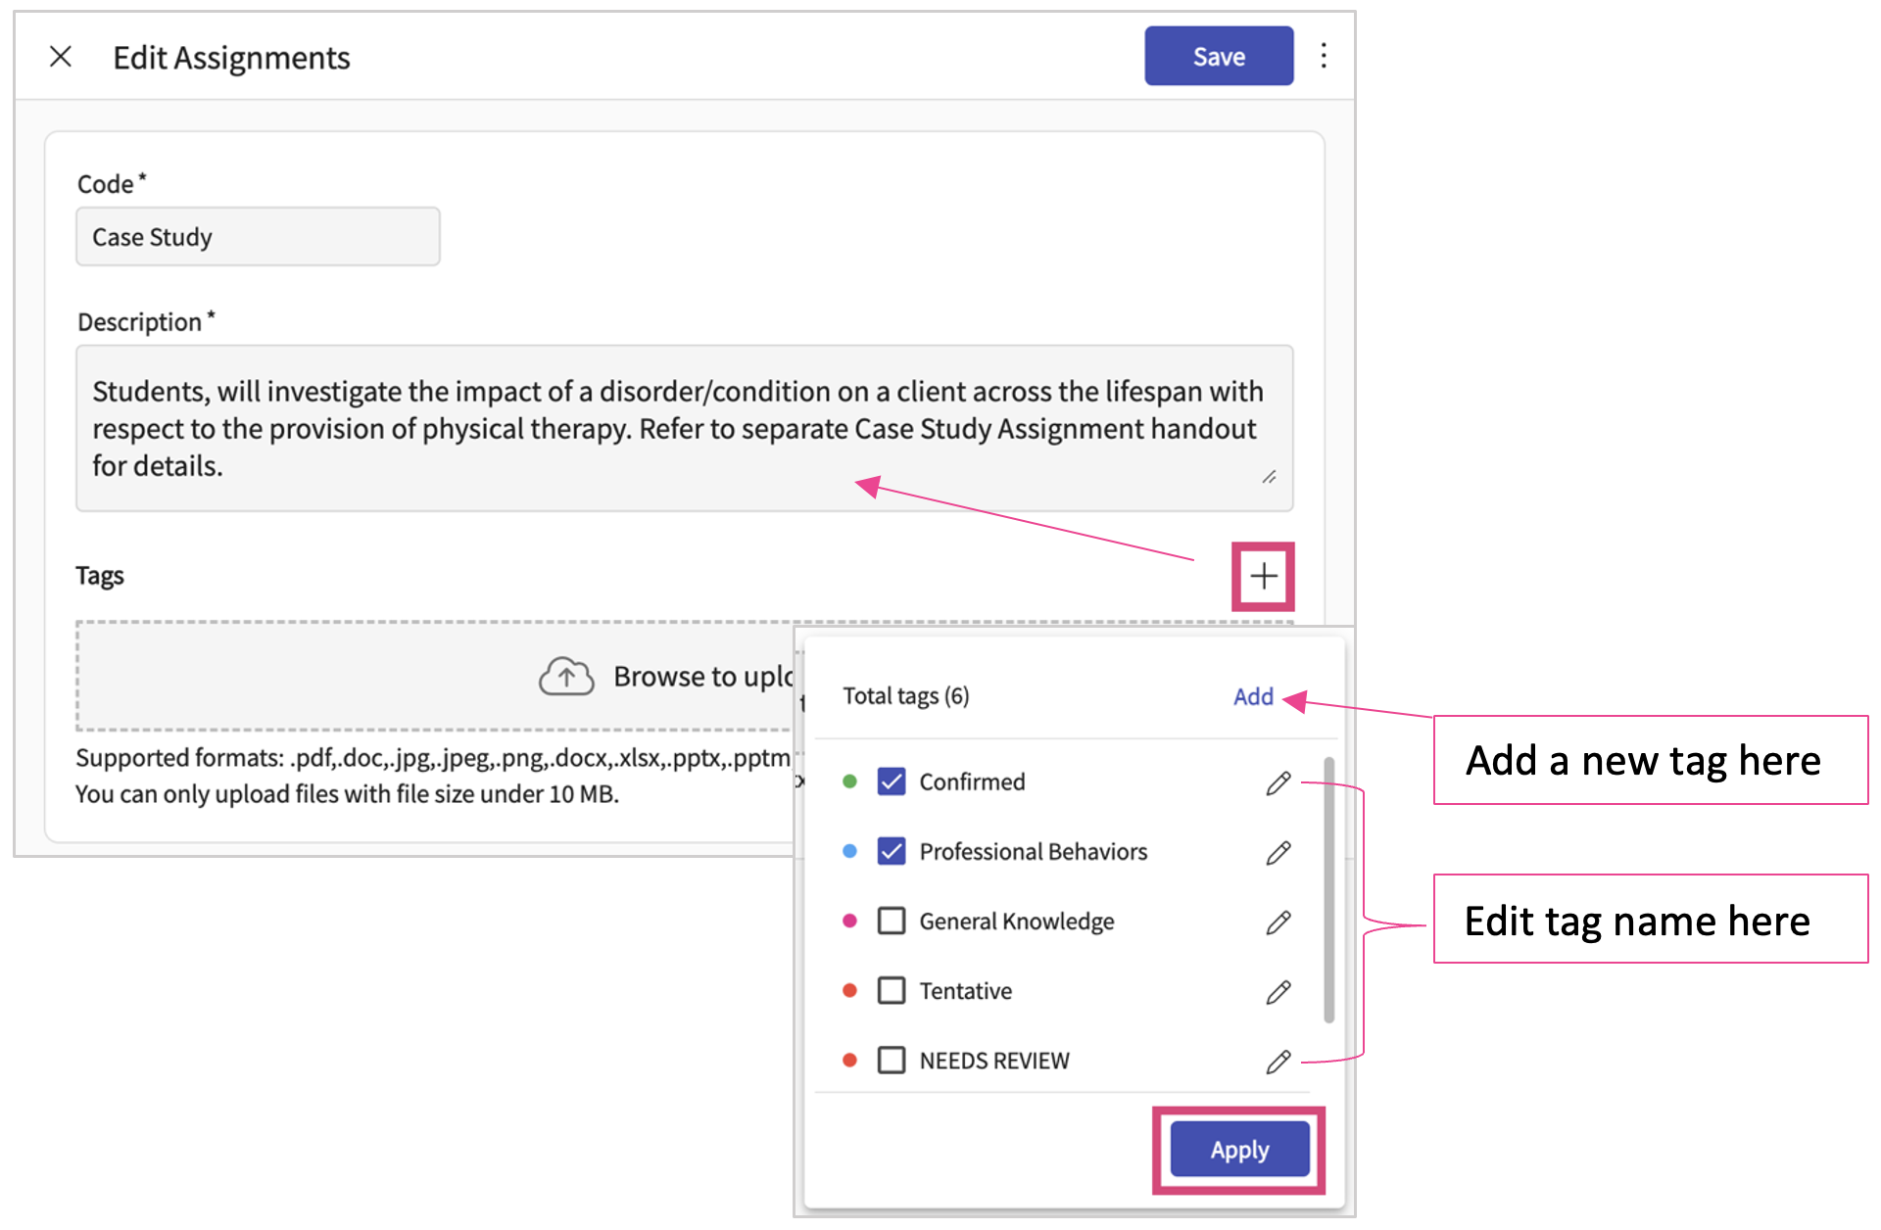The image size is (1881, 1230).
Task: Uncheck the Confirmed tag checkbox
Action: tap(891, 781)
